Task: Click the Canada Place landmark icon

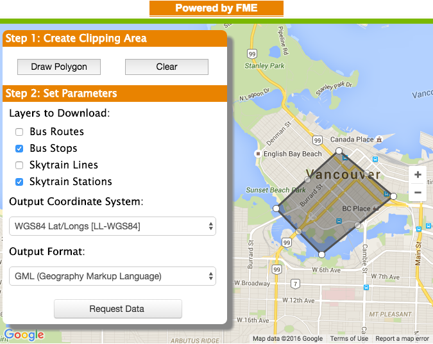Action: tap(380, 139)
